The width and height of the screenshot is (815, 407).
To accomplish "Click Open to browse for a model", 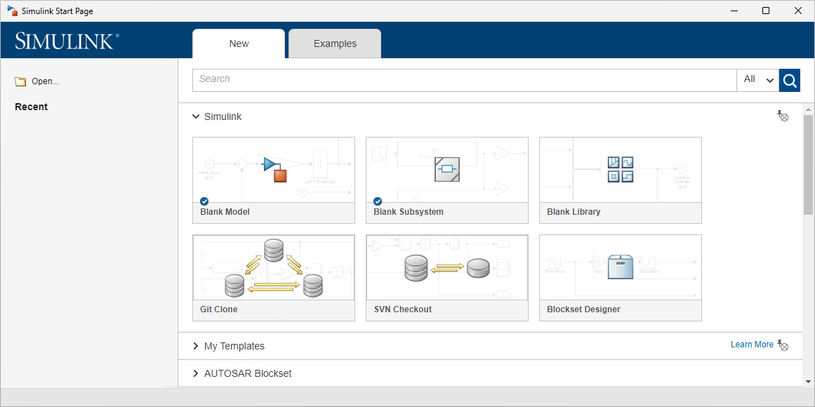I will click(37, 81).
